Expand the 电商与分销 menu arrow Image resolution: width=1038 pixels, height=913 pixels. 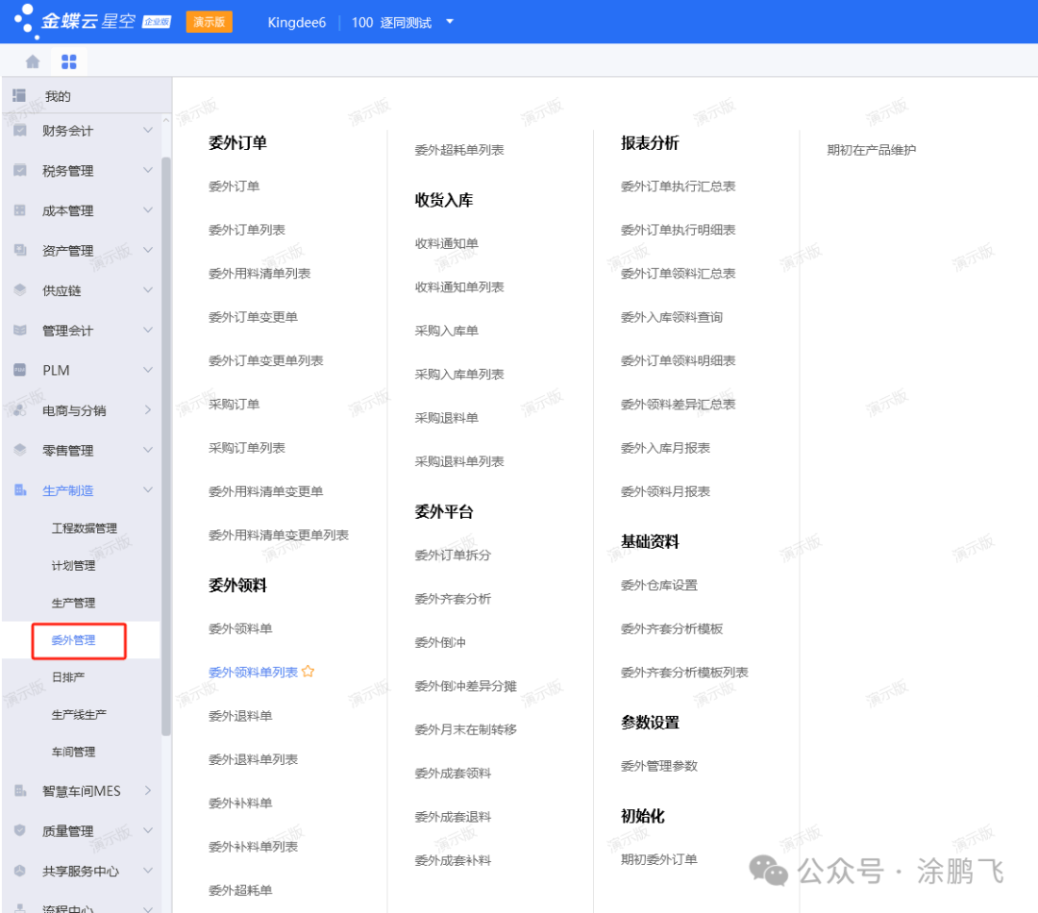pyautogui.click(x=148, y=410)
